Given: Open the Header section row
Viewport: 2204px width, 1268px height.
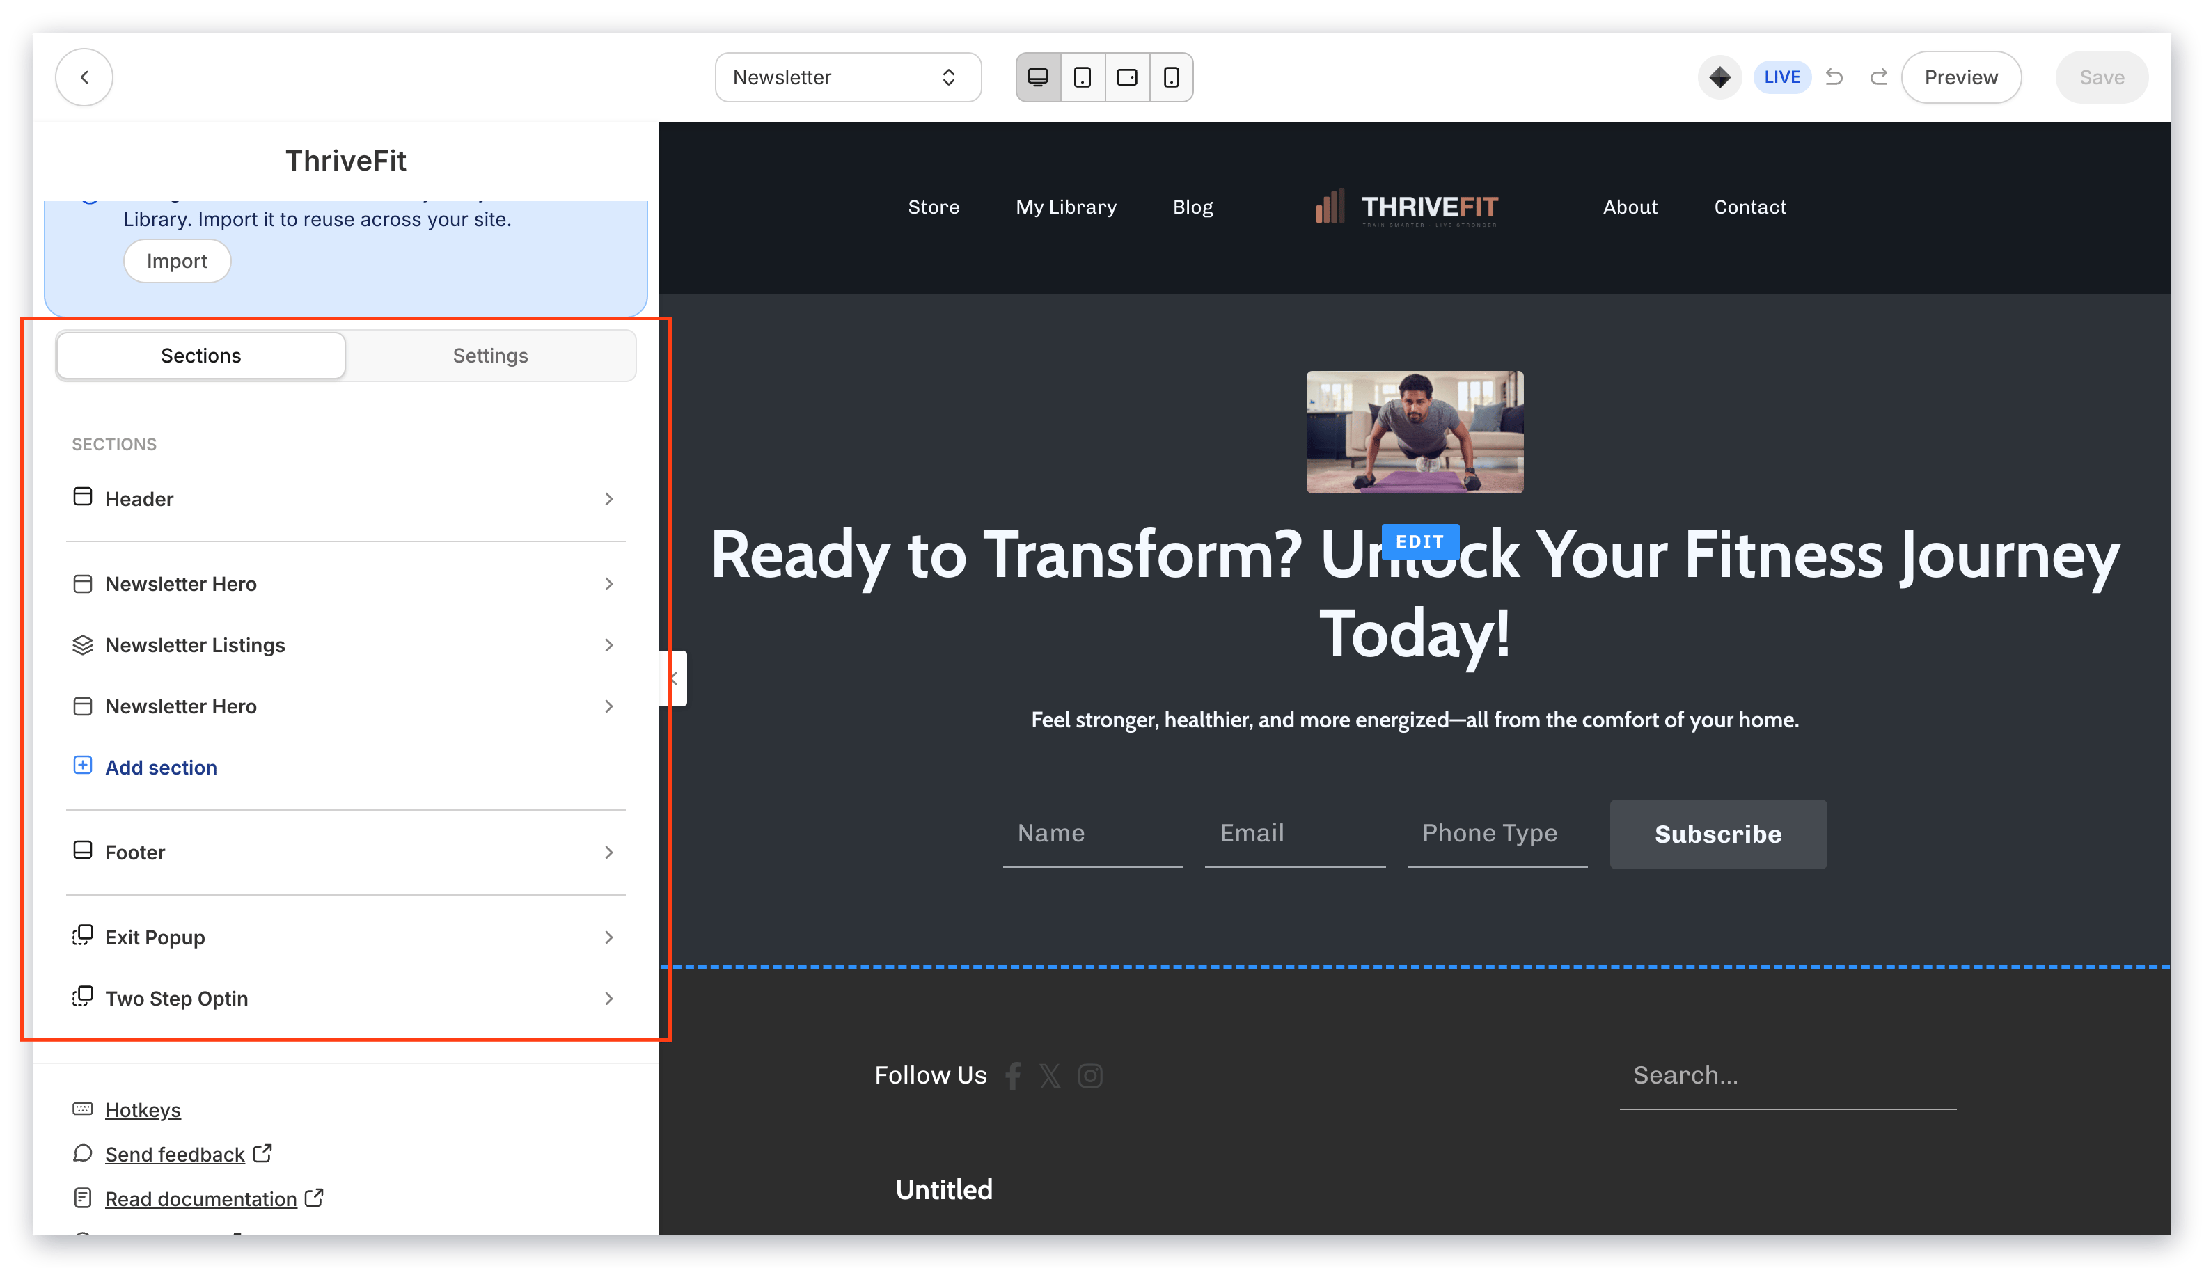Looking at the screenshot, I should (x=345, y=498).
